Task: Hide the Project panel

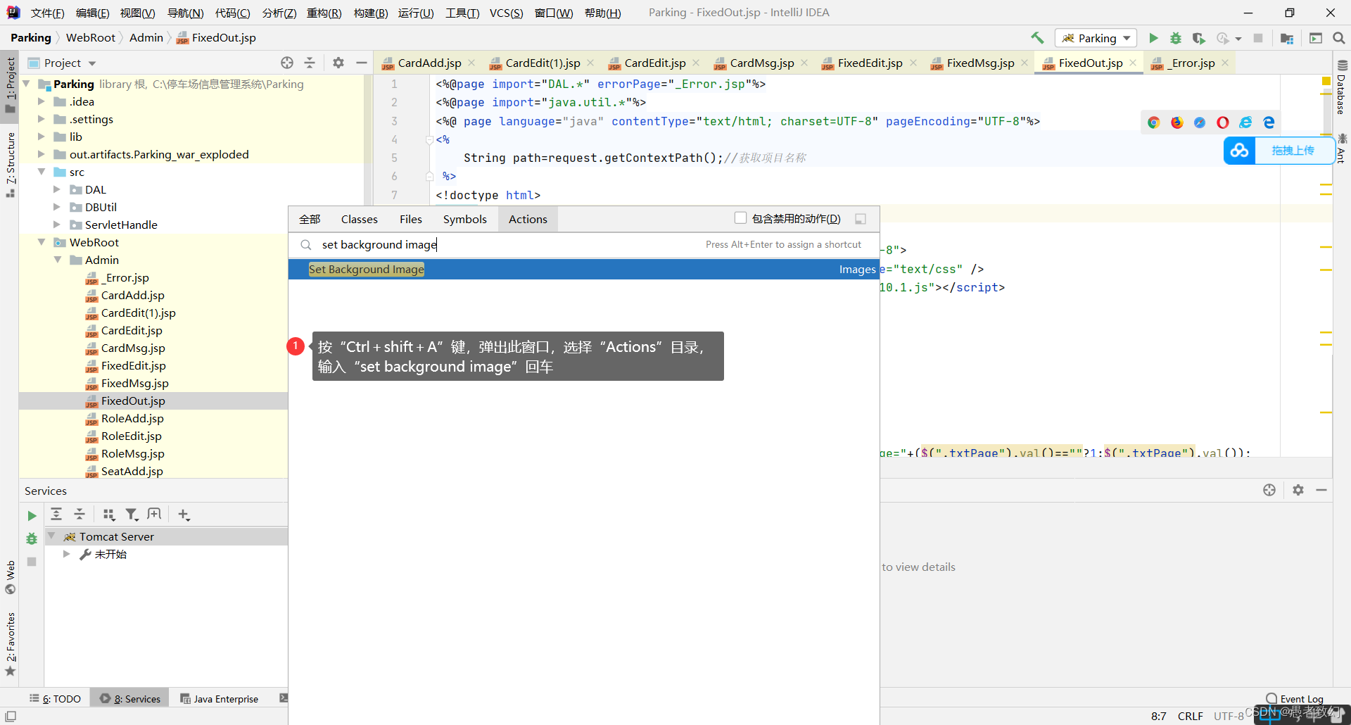Action: pyautogui.click(x=362, y=63)
